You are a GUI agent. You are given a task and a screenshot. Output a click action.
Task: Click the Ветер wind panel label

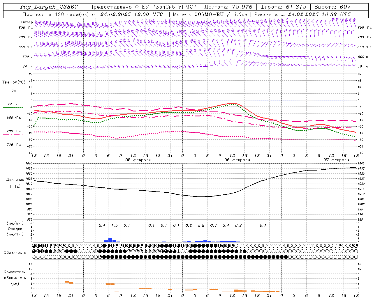[27, 22]
